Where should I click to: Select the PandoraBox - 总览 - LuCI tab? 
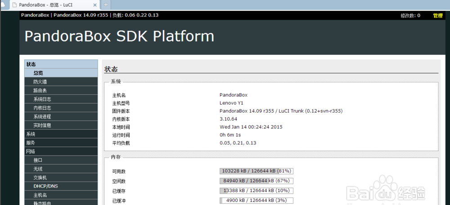(x=54, y=5)
